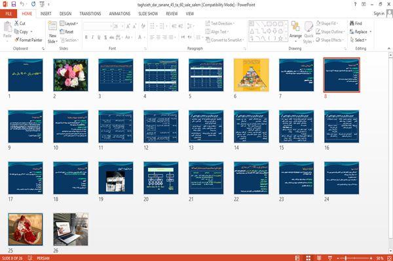The image size is (393, 261).
Task: Expand the Select dropdown in Editing
Action: (x=358, y=40)
